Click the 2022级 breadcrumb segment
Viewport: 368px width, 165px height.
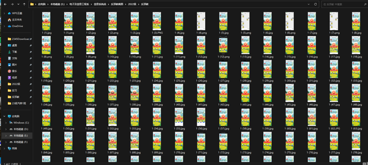pos(132,4)
